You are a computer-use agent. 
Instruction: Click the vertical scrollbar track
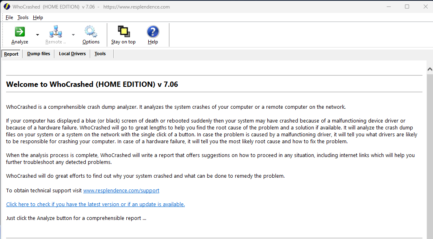click(x=430, y=162)
